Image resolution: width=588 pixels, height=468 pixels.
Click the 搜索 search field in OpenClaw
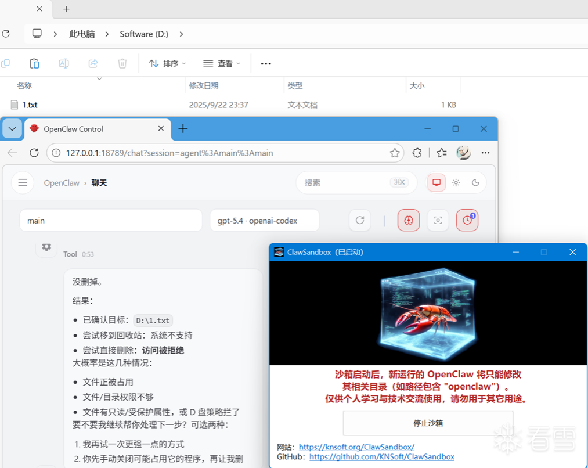(x=348, y=182)
